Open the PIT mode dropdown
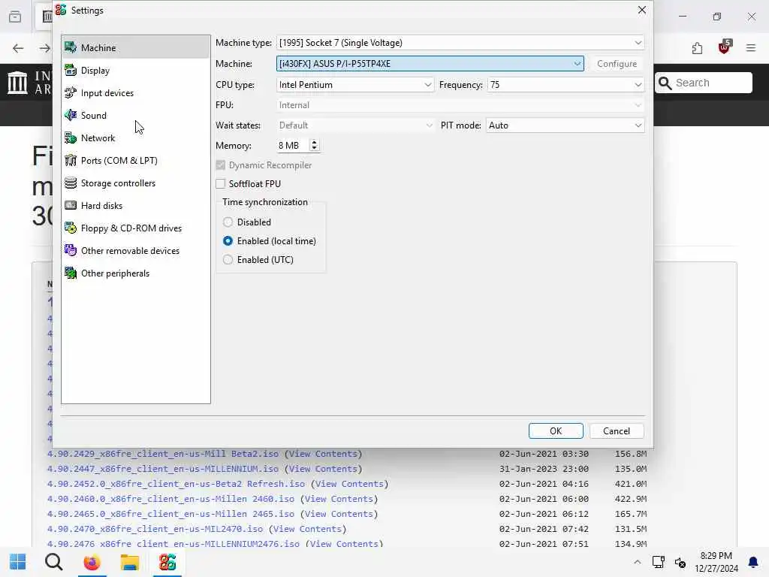Image resolution: width=769 pixels, height=577 pixels. coord(565,125)
